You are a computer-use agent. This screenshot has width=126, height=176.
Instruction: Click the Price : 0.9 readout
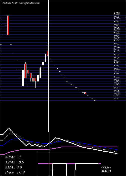15,172
